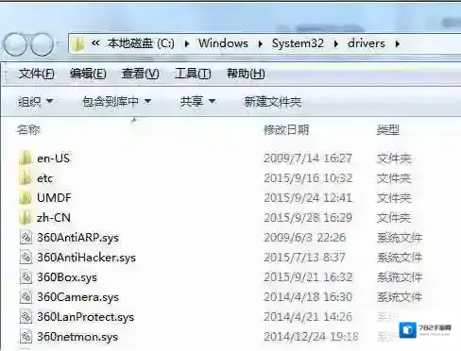This screenshot has width=461, height=351.
Task: Expand arrow after System32 breadcrumb
Action: pyautogui.click(x=335, y=43)
